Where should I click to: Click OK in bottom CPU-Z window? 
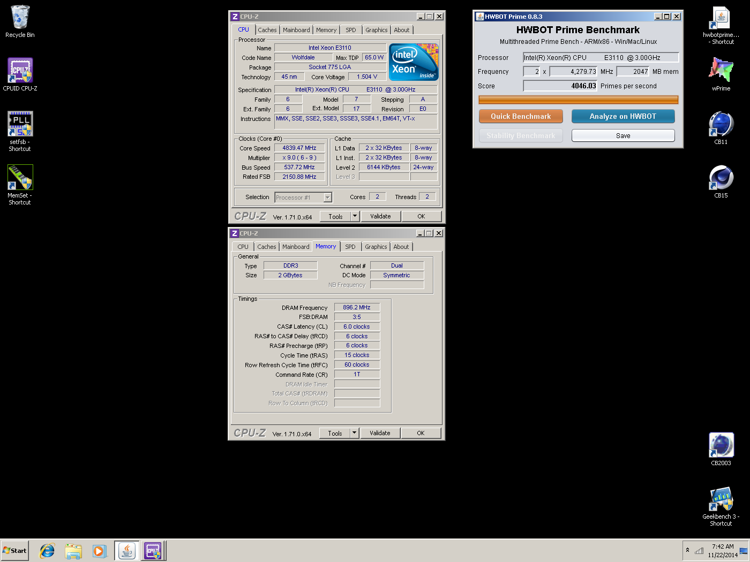coord(421,433)
